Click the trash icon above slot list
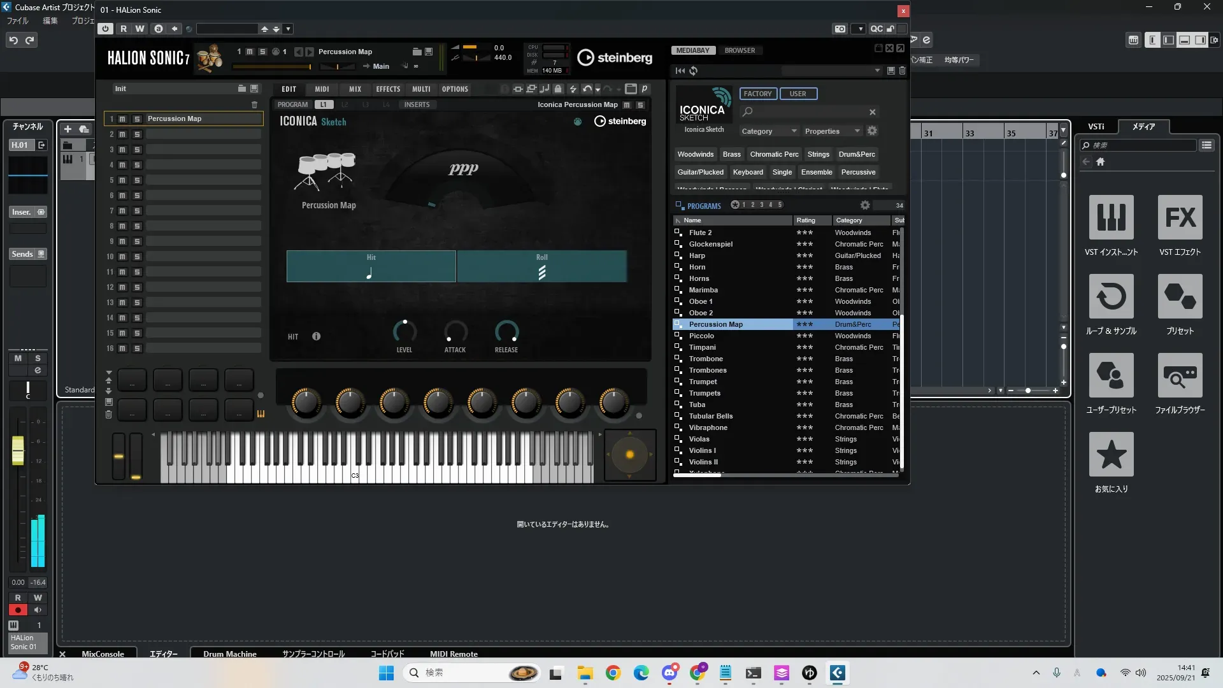This screenshot has width=1223, height=688. click(x=255, y=104)
